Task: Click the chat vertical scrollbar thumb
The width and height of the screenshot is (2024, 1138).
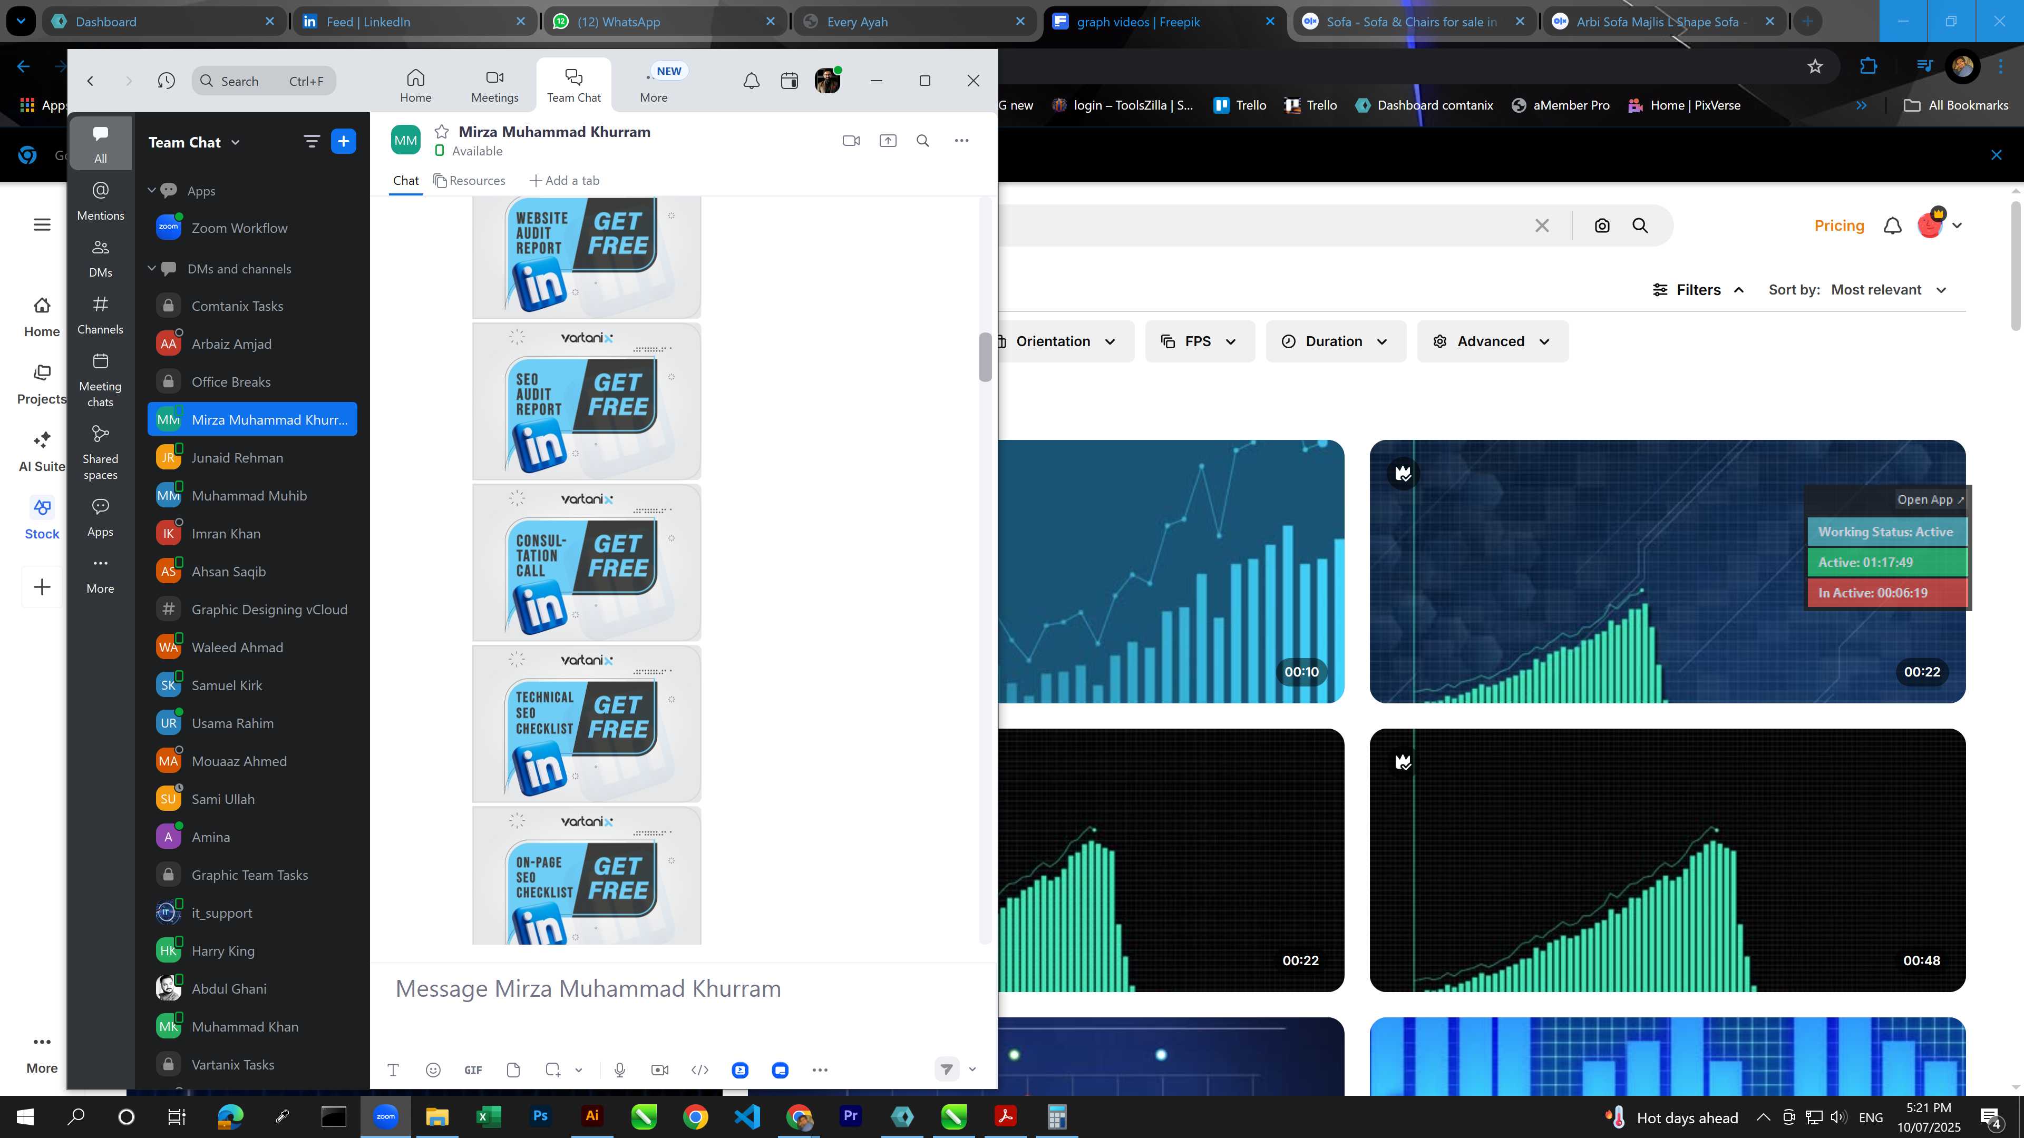Action: 985,357
